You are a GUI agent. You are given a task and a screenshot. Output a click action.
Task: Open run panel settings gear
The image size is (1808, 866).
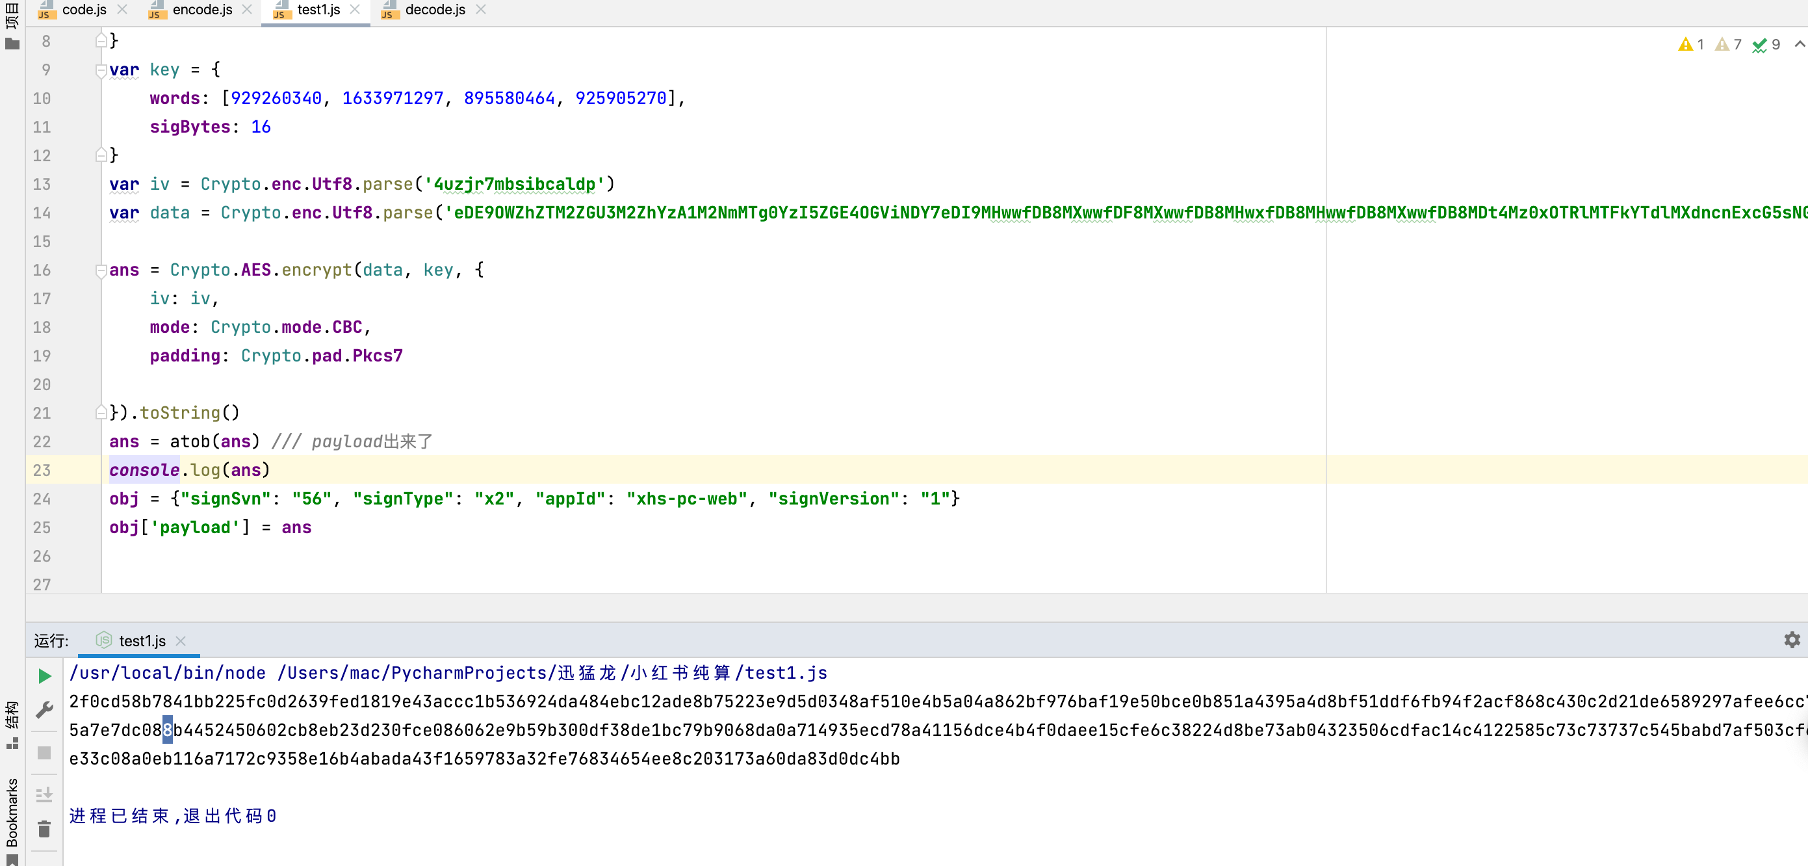(x=1792, y=640)
